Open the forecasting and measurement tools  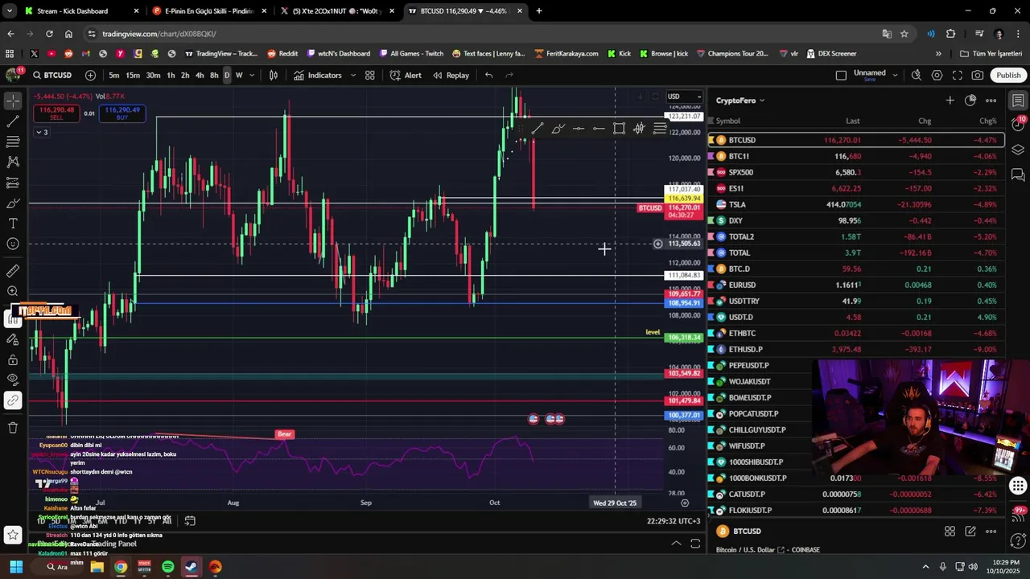(13, 183)
